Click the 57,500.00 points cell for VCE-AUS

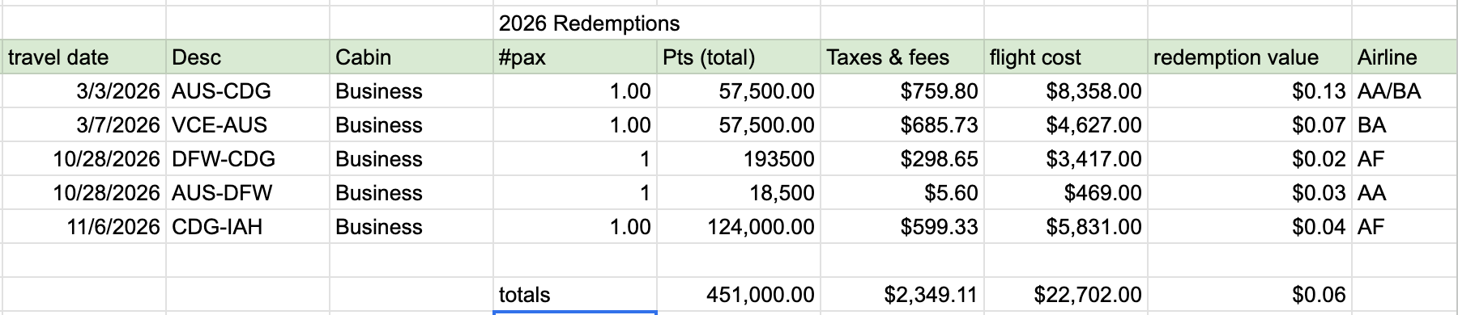739,125
